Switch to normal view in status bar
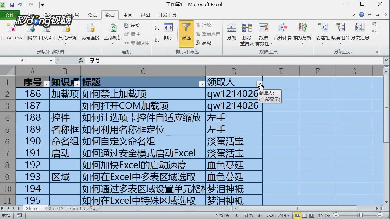This screenshot has height=219, width=390. click(x=297, y=215)
